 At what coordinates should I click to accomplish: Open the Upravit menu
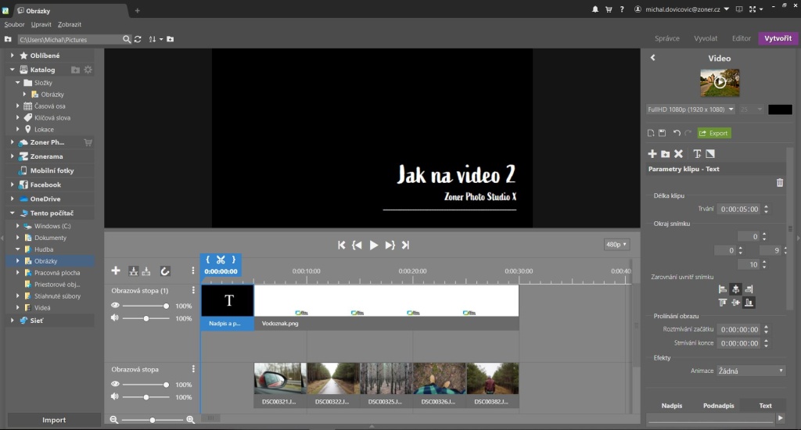(41, 24)
